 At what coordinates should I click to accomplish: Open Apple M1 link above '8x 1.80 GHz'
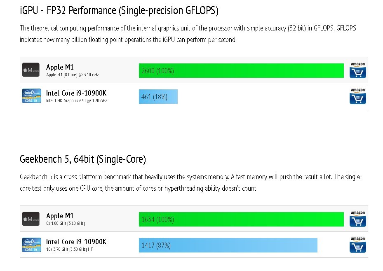point(60,216)
